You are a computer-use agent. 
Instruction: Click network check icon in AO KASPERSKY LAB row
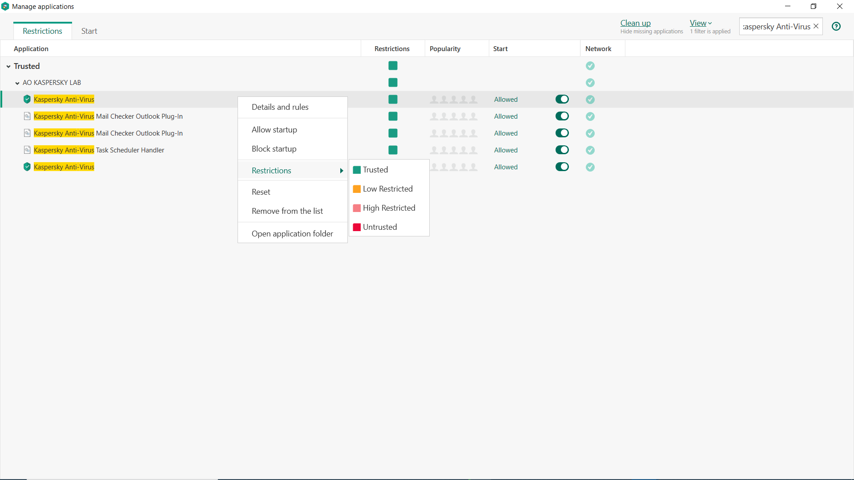[x=590, y=83]
